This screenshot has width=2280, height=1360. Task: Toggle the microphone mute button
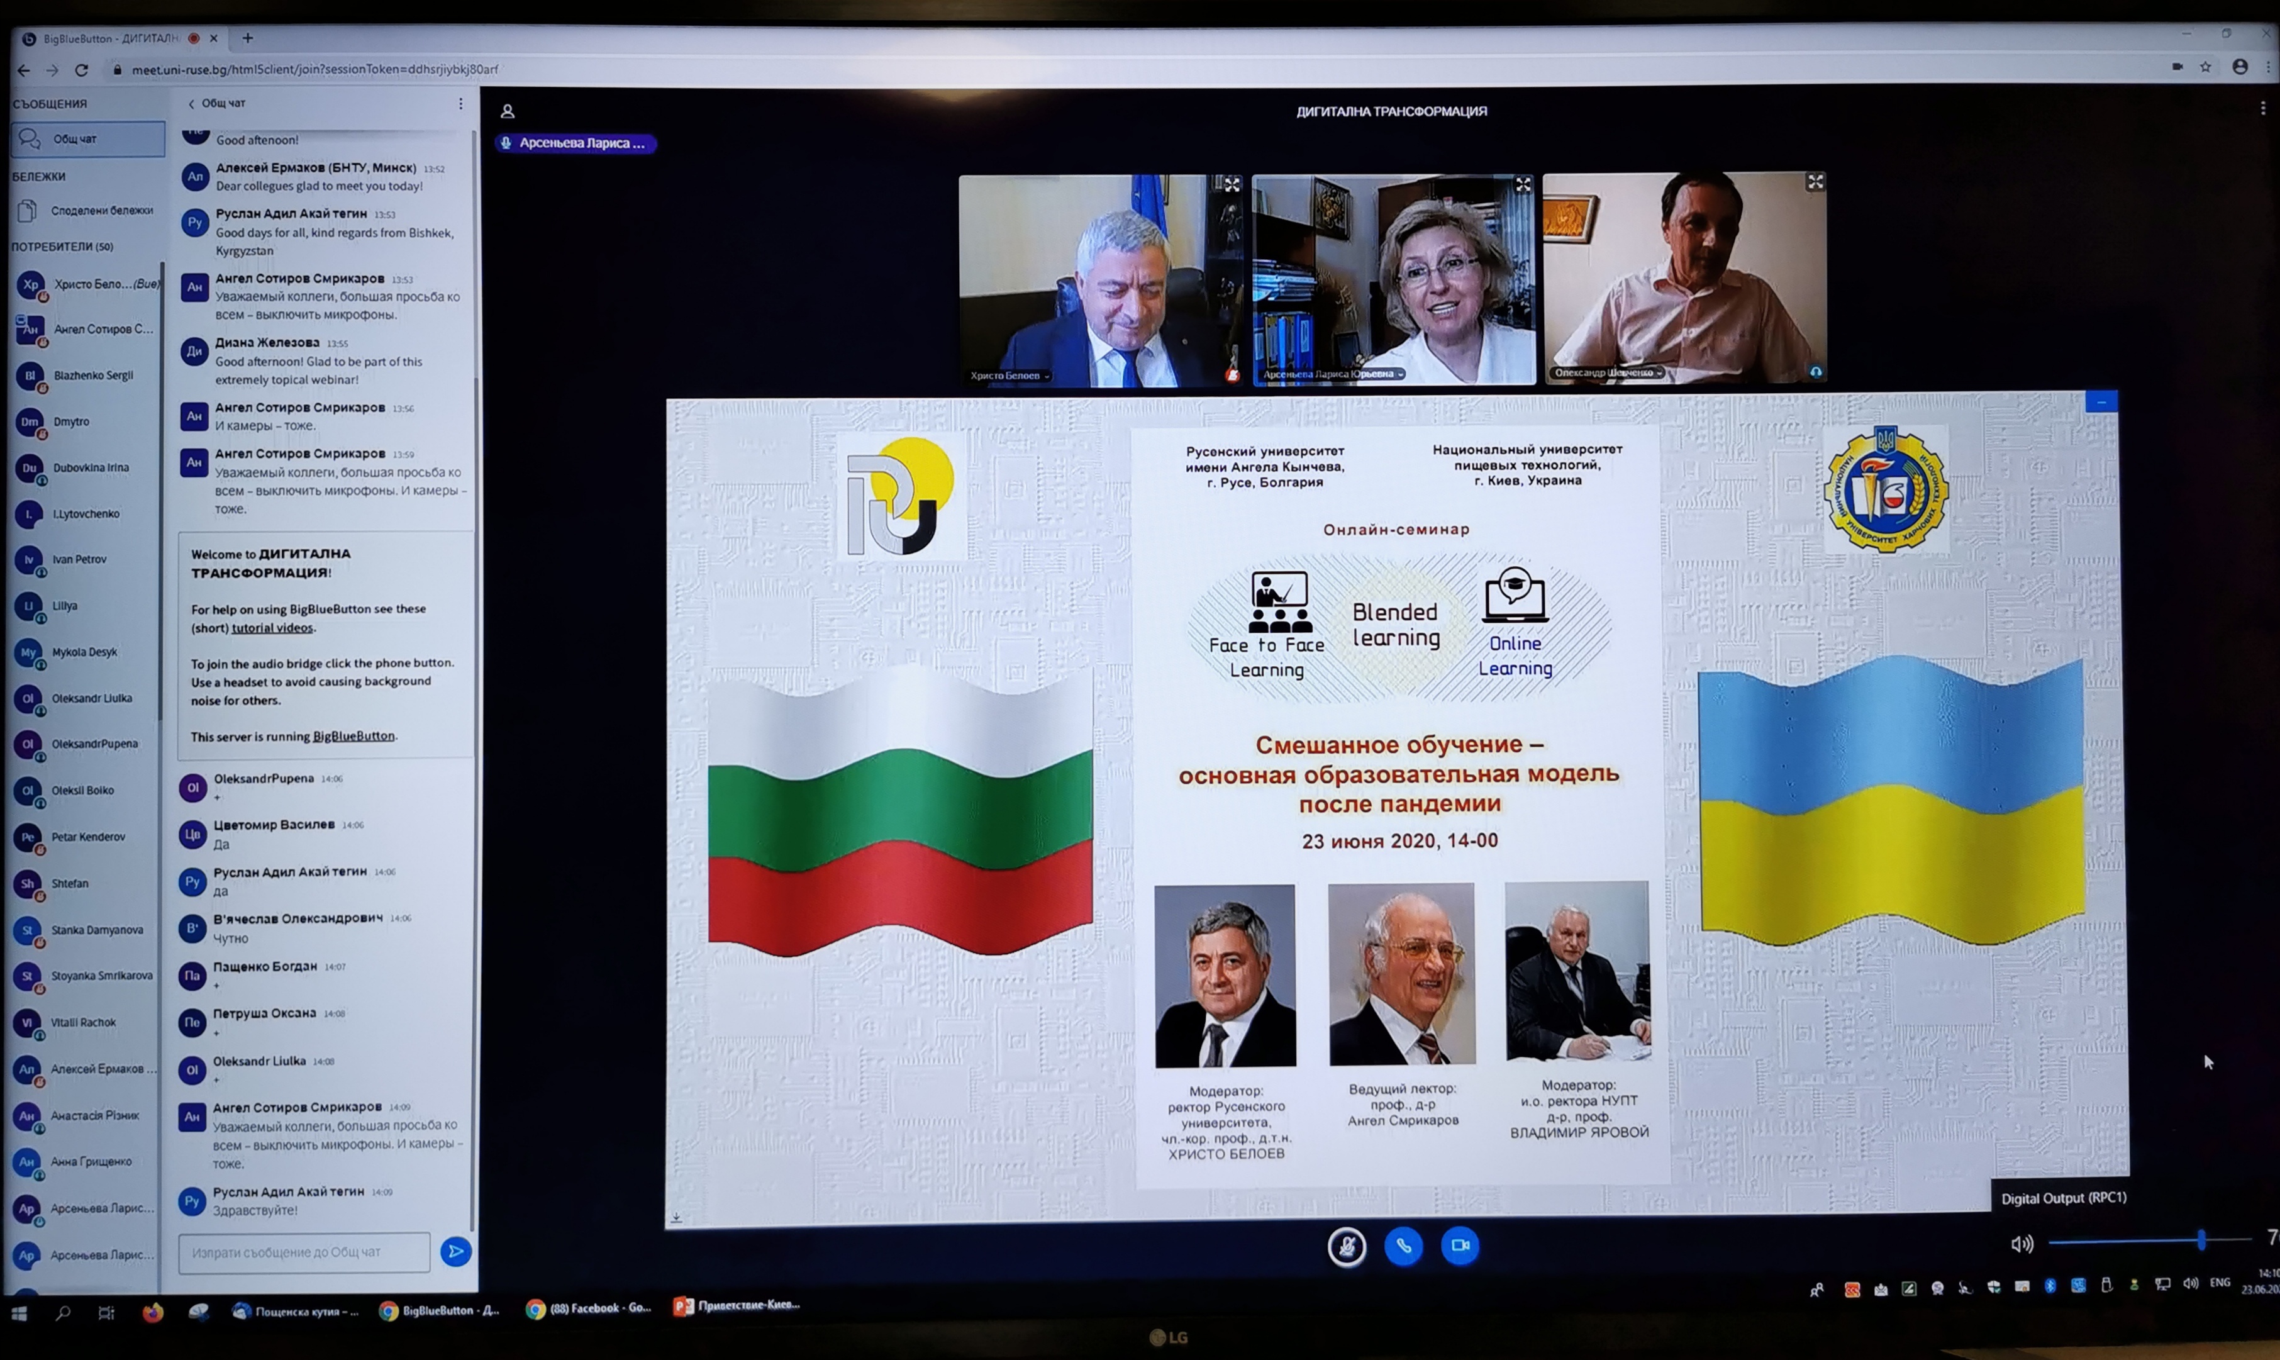click(x=1347, y=1246)
